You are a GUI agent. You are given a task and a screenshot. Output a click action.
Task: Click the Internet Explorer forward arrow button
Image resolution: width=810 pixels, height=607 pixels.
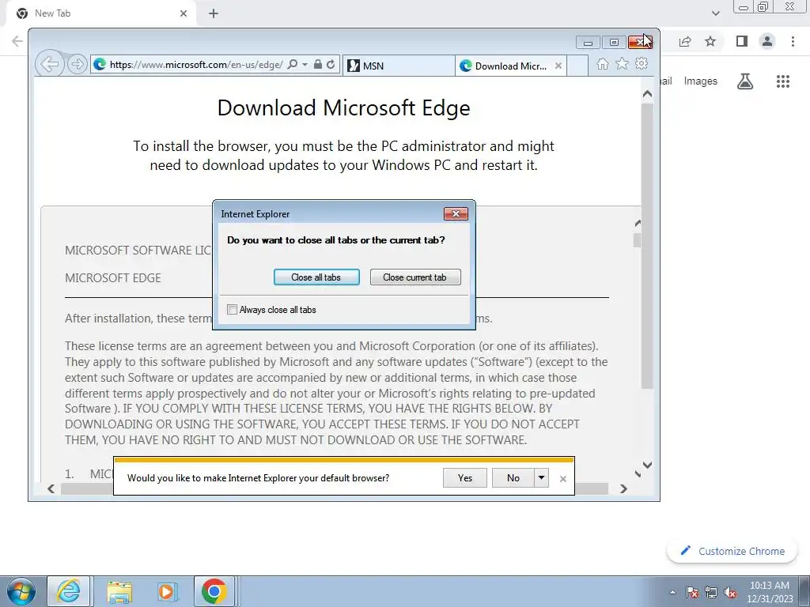77,65
